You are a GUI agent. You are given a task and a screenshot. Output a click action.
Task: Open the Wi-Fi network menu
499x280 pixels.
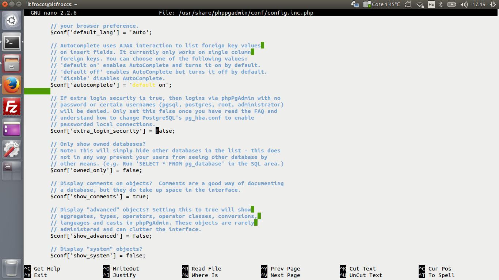click(x=420, y=4)
